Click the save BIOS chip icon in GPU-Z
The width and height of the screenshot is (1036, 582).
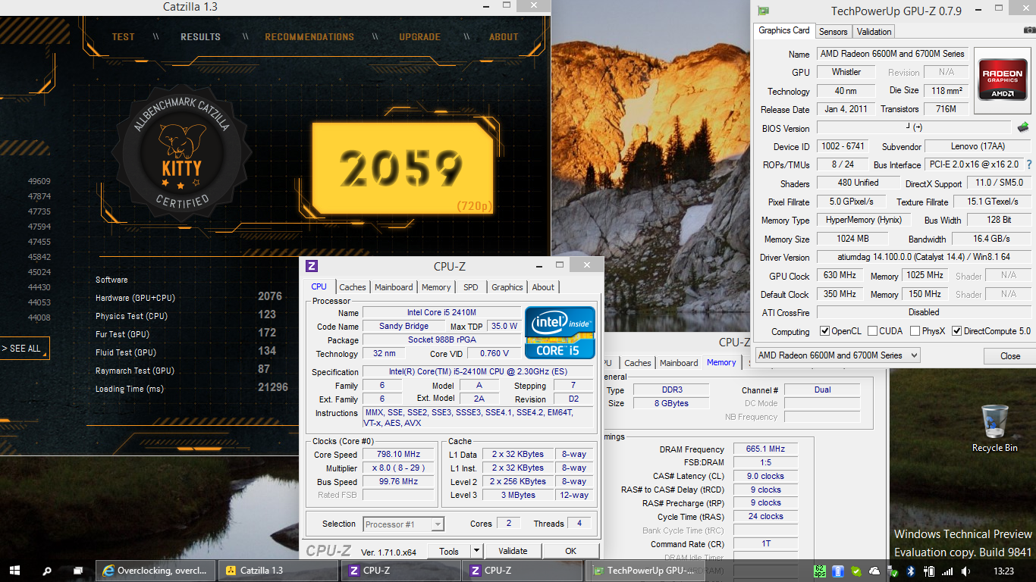pos(1023,128)
